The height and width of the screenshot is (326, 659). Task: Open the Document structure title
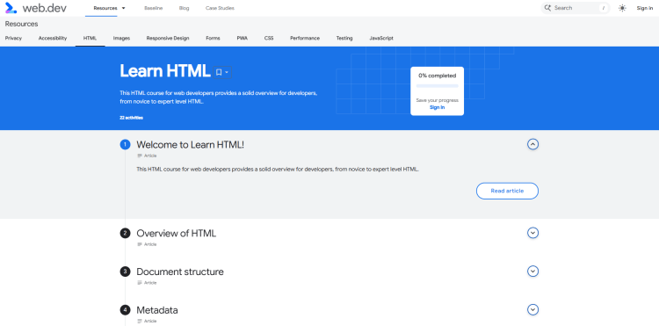[180, 272]
